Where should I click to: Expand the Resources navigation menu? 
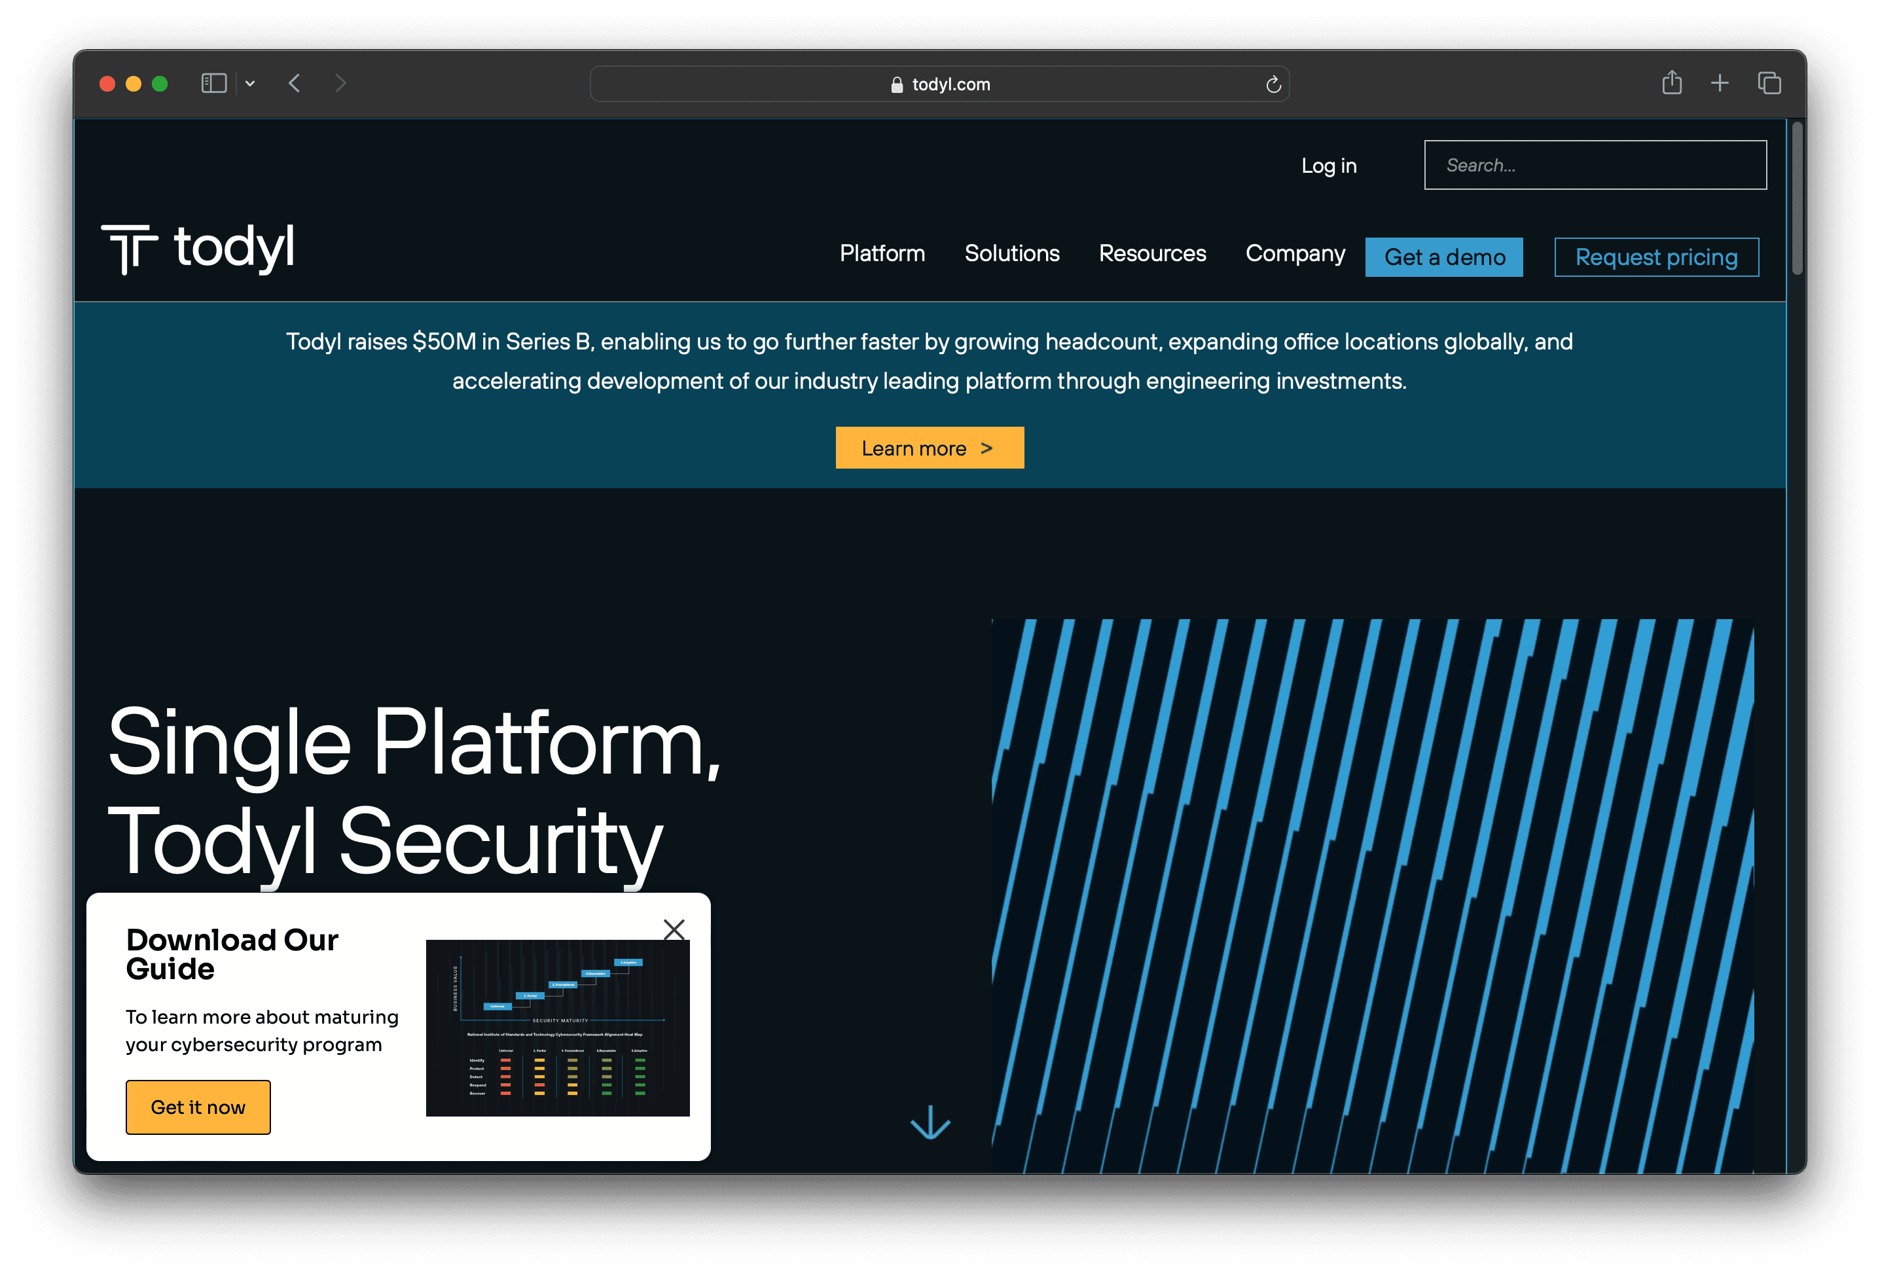point(1152,253)
